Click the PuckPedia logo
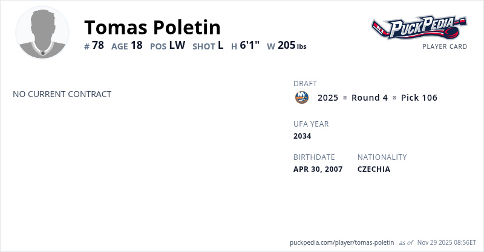Screen dimensions: 484x252 [x=419, y=27]
